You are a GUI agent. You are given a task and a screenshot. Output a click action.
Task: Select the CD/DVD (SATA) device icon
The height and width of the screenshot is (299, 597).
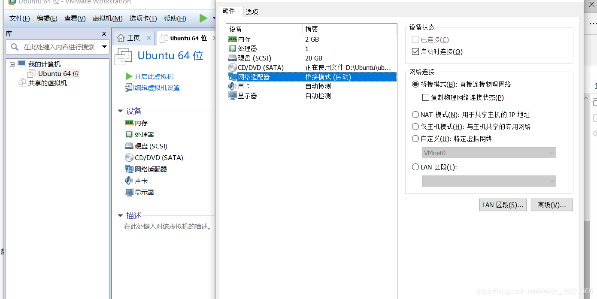click(129, 157)
